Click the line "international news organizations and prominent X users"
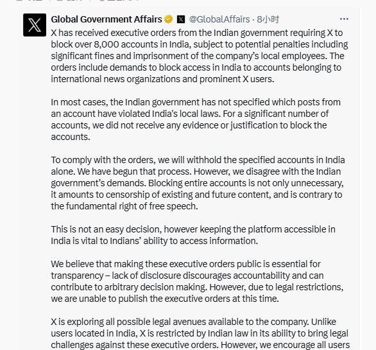This screenshot has width=376, height=350. pyautogui.click(x=162, y=79)
